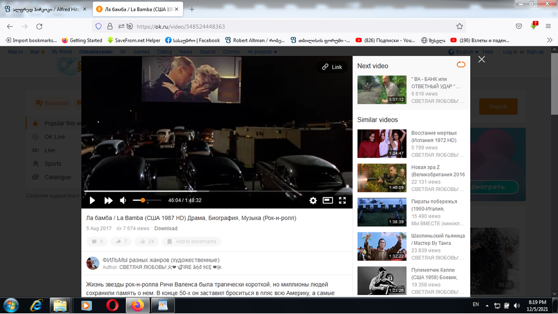
Task: Open the ВА-БАНК next video thumbnail
Action: tap(382, 89)
